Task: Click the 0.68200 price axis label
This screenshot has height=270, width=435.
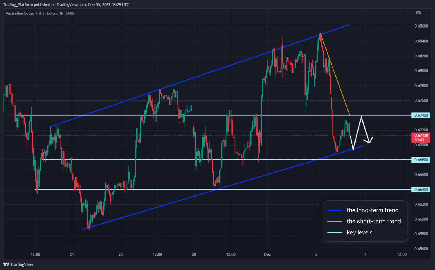Action: click(x=421, y=56)
